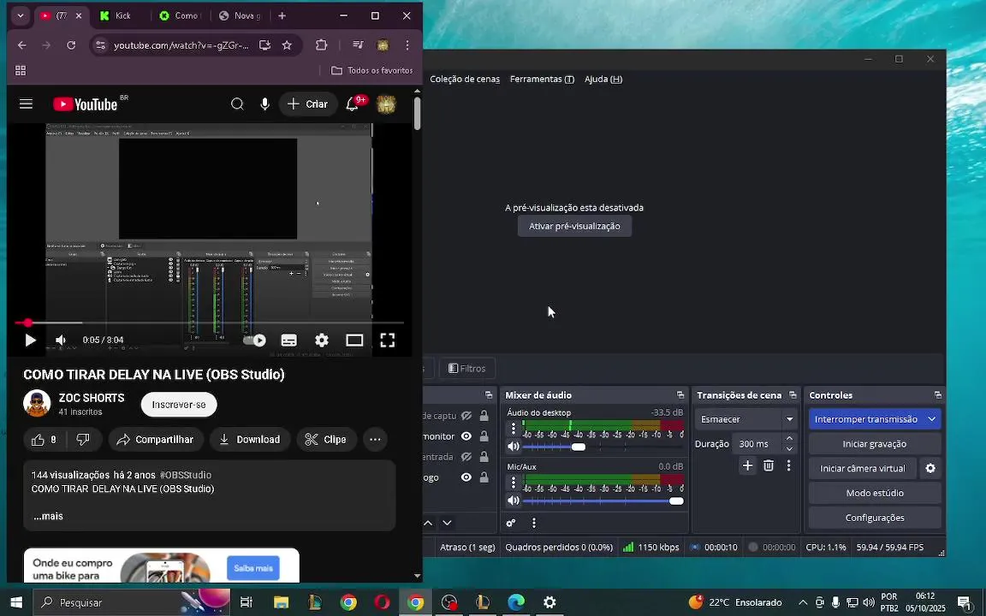Open Áudio do desktop options dots
The width and height of the screenshot is (986, 616).
pyautogui.click(x=514, y=429)
